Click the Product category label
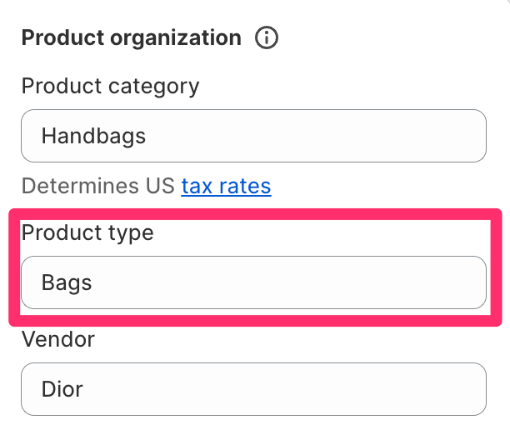The image size is (510, 430). point(110,86)
